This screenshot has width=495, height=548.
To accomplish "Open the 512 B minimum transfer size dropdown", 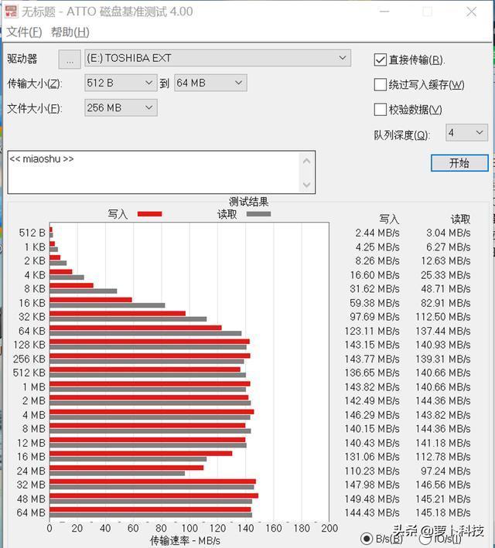I will tap(121, 83).
